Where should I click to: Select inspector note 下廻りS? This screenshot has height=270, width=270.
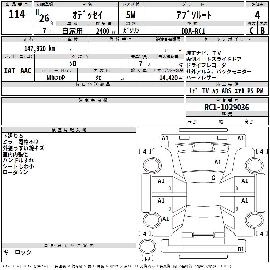point(13,136)
